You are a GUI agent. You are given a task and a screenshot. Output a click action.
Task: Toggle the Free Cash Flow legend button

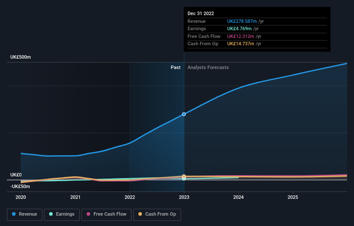pyautogui.click(x=107, y=214)
